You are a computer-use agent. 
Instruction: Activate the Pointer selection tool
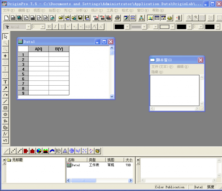tap(5, 36)
